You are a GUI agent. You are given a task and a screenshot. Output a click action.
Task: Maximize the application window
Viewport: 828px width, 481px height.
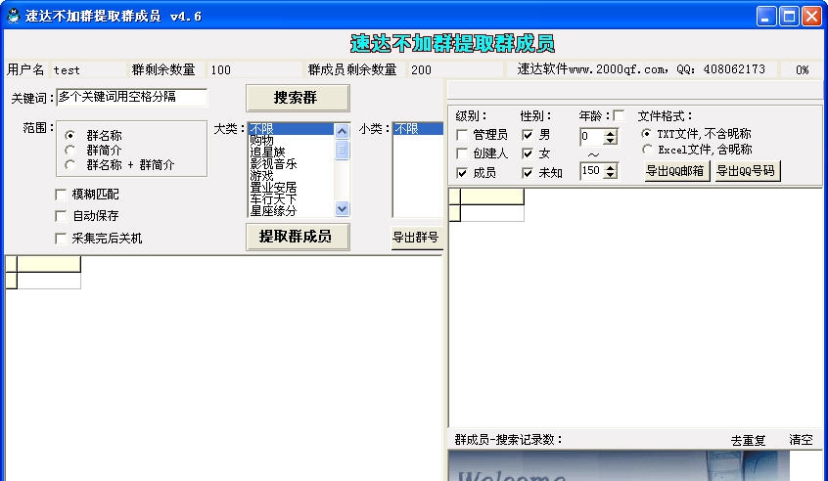click(x=789, y=16)
